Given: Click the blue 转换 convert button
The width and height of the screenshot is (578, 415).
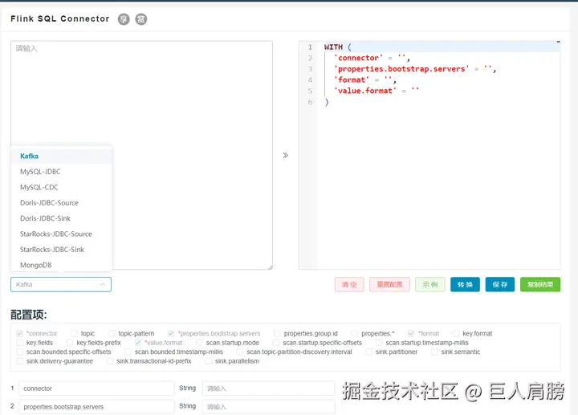Looking at the screenshot, I should pyautogui.click(x=465, y=284).
